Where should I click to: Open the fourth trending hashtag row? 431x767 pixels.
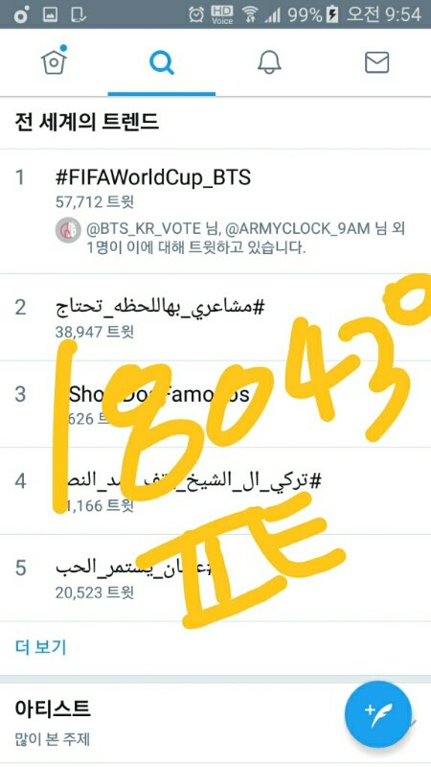coord(215,491)
